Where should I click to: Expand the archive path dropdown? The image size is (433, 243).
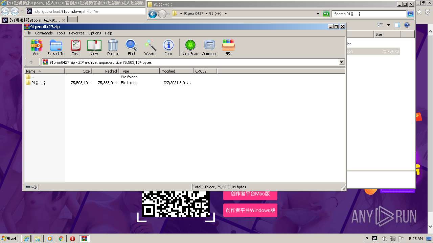[341, 62]
